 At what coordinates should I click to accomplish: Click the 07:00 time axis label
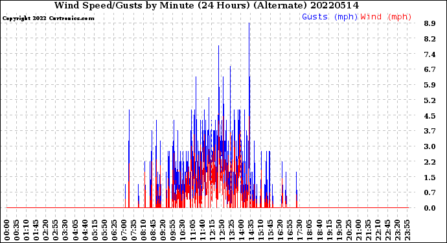pos(124,230)
